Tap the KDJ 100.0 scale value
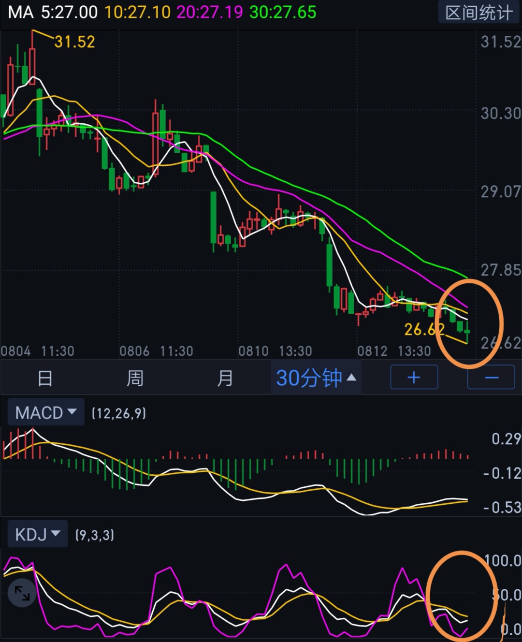The height and width of the screenshot is (642, 522). [503, 561]
